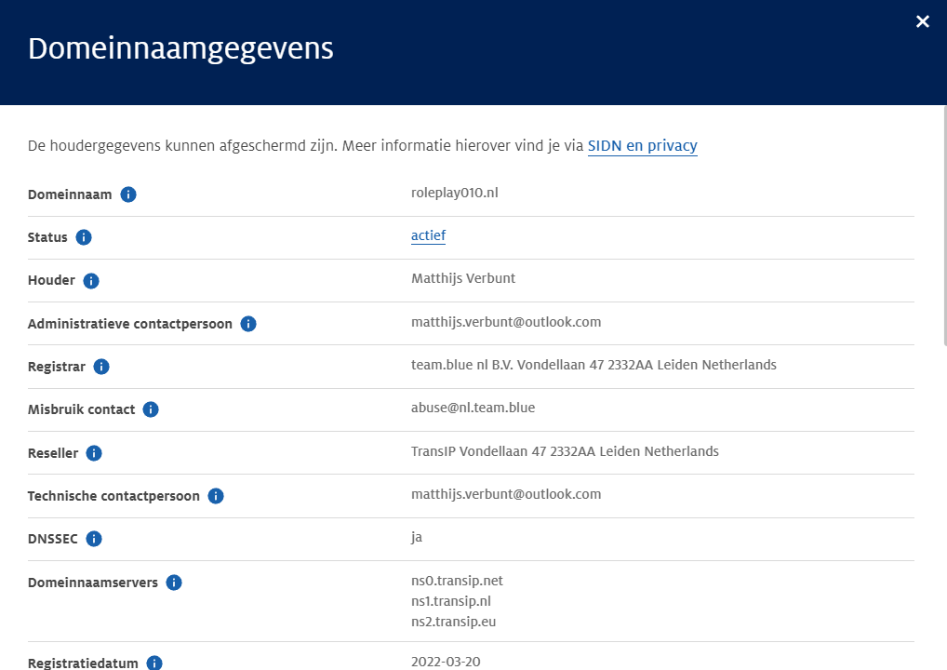Screen dimensions: 947x670
Task: Click the Registrar info icon
Action: click(101, 367)
